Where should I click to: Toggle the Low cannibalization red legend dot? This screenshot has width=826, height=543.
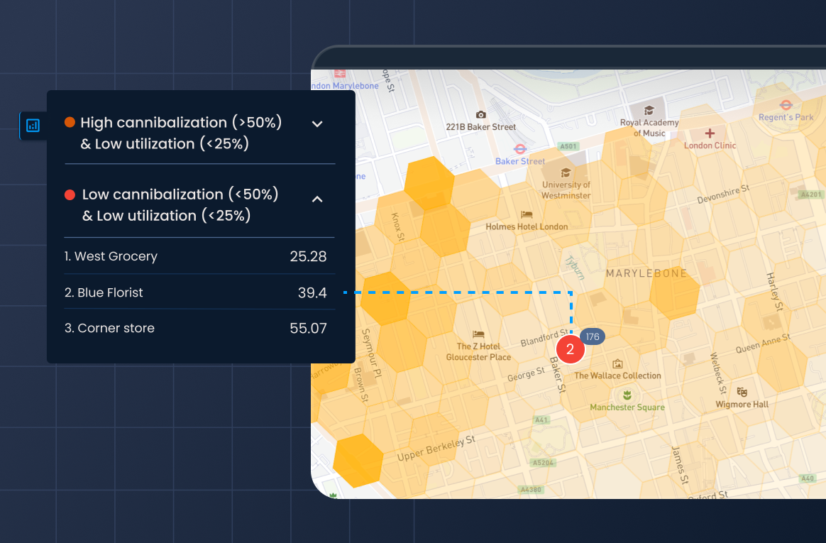pyautogui.click(x=69, y=194)
